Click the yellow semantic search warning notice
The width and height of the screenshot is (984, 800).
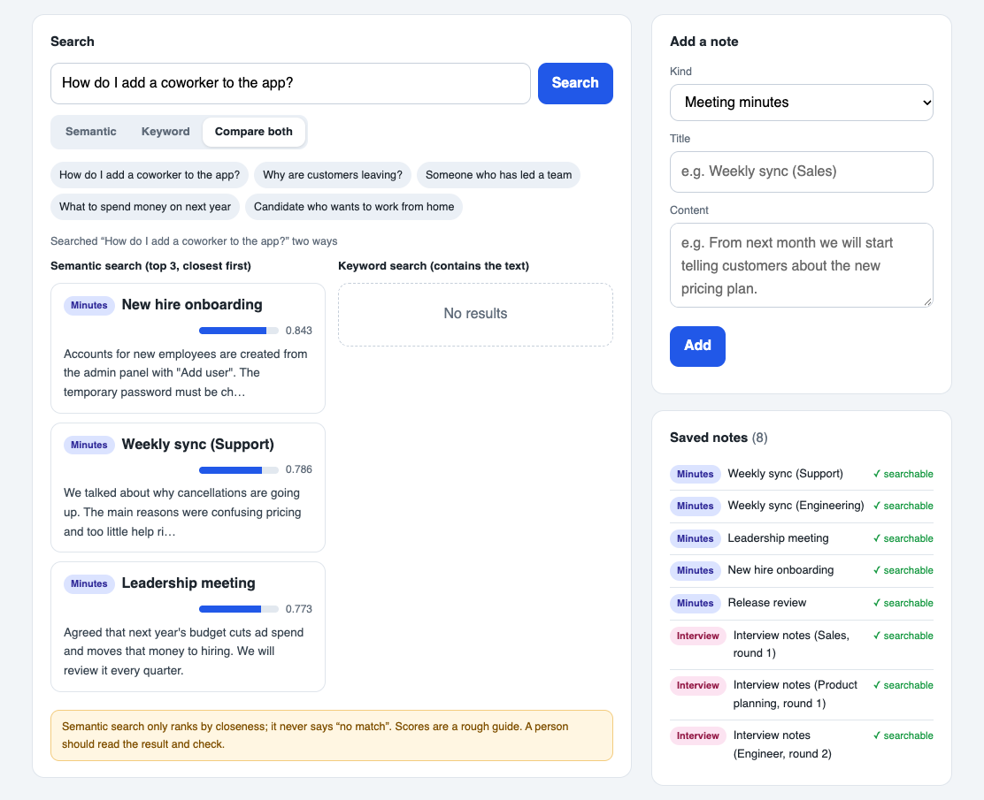[x=332, y=735]
